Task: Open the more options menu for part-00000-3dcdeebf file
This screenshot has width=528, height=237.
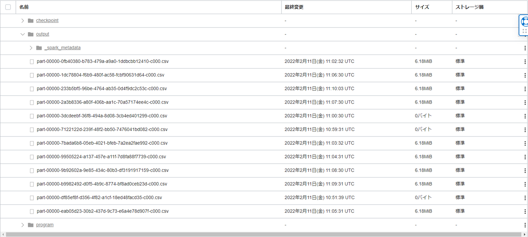Action: (x=525, y=116)
